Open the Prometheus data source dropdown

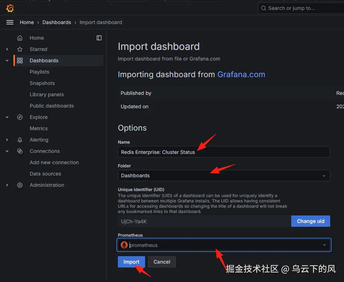tap(224, 245)
